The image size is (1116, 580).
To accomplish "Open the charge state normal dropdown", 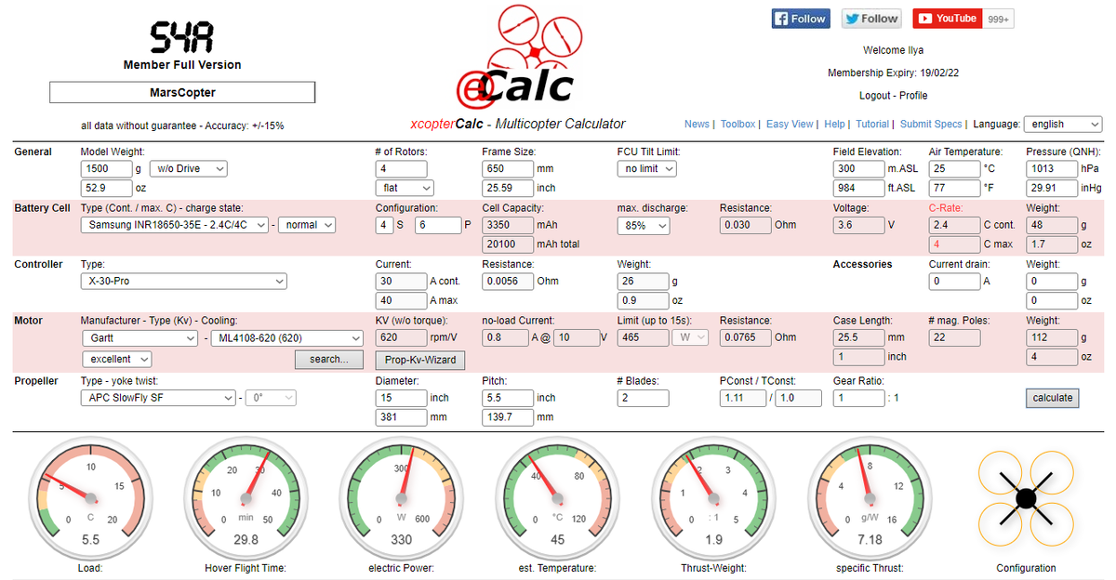I will [309, 225].
